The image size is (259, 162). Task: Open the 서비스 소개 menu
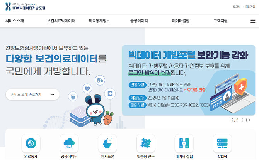pos(15,21)
